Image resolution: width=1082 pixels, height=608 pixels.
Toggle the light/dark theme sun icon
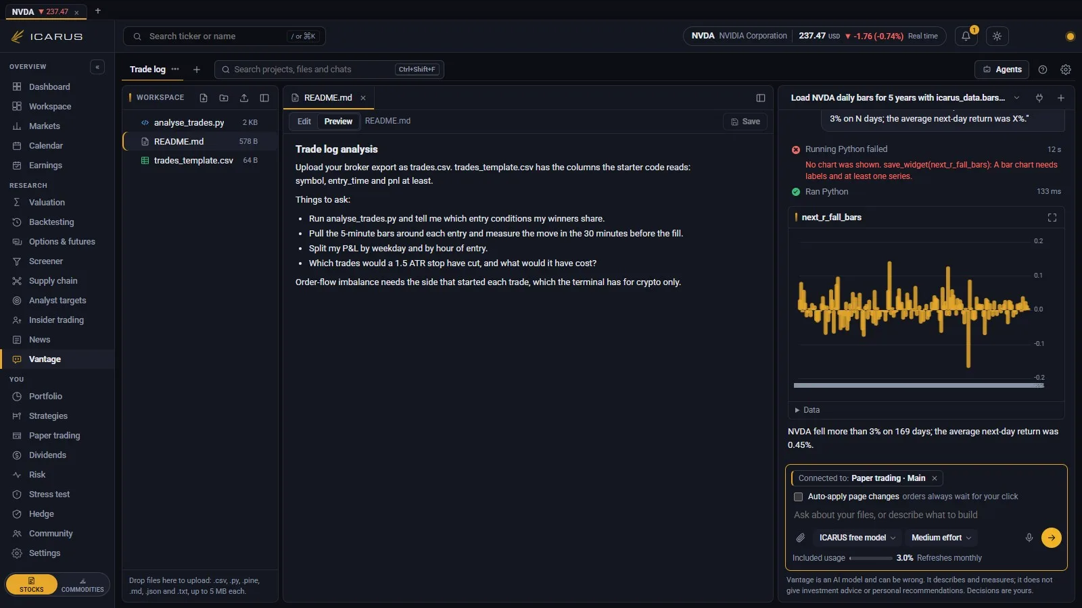pos(997,36)
